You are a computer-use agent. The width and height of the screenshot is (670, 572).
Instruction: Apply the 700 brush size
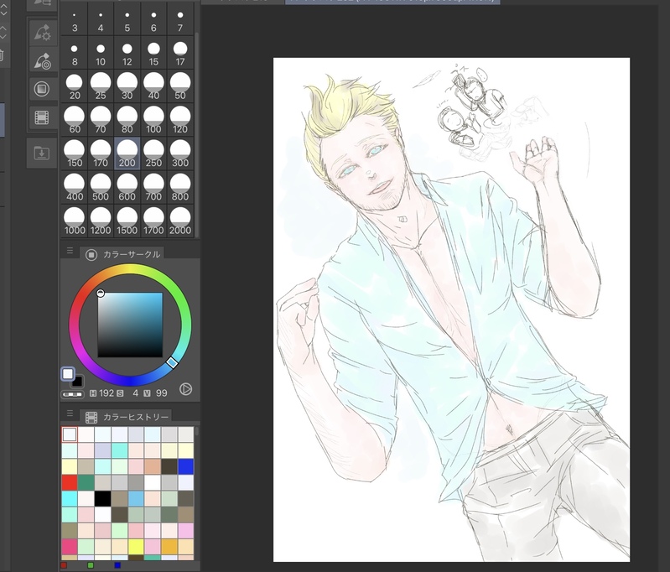click(x=153, y=187)
